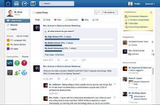160x105 pixels.
Task: Dismiss Mrs. Annie Sullivan suggestion
Action: point(153,51)
